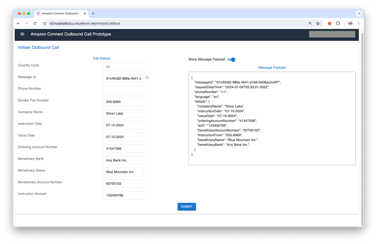Open the zoom magnifier in address bar
Viewport: 377px width, 244px height.
point(310,23)
